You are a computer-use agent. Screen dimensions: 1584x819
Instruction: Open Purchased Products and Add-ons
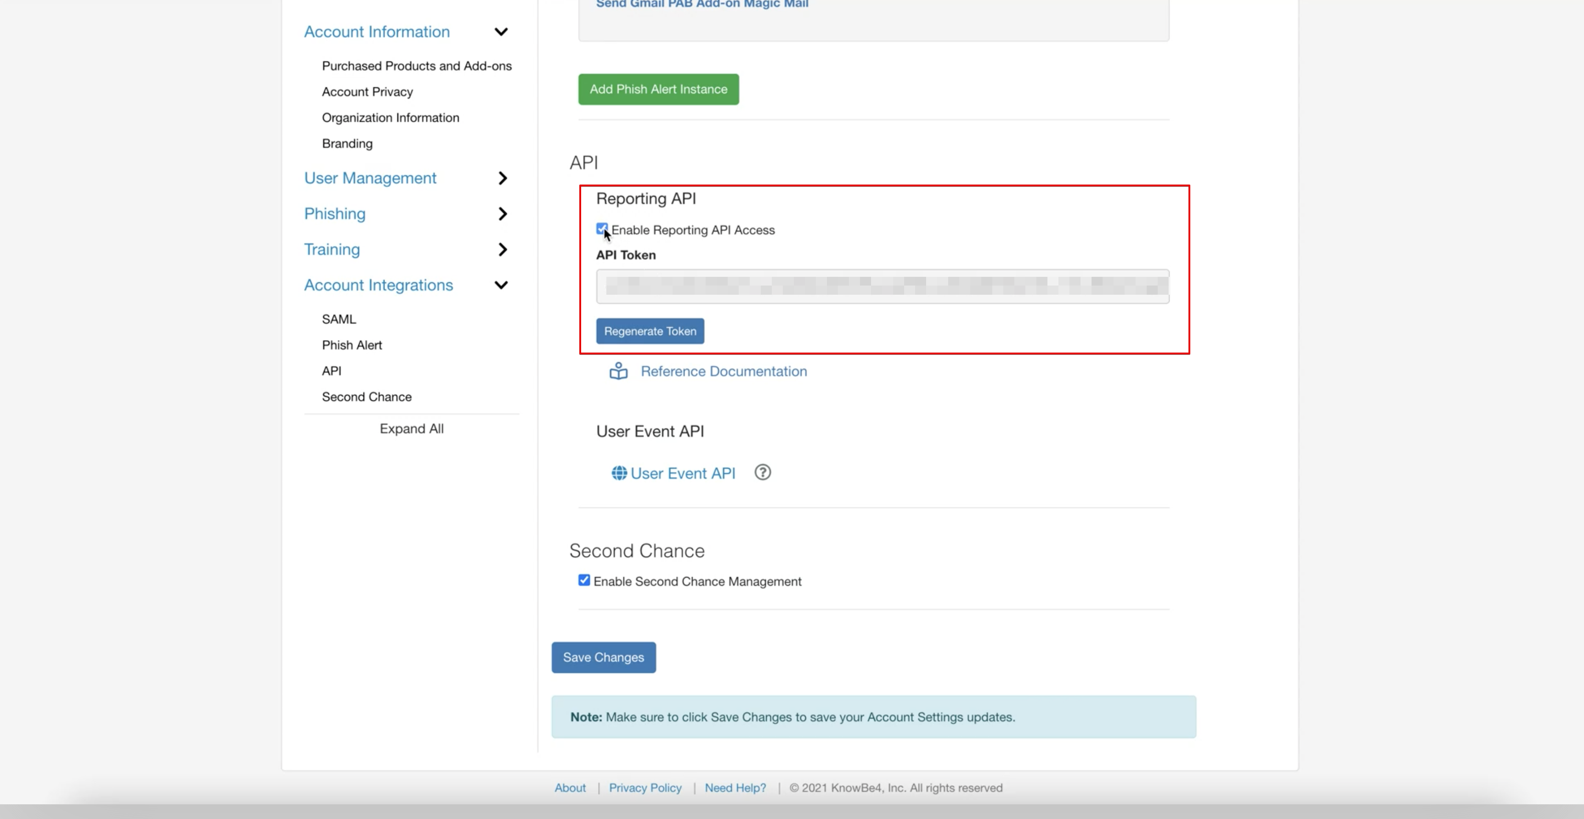pyautogui.click(x=416, y=66)
